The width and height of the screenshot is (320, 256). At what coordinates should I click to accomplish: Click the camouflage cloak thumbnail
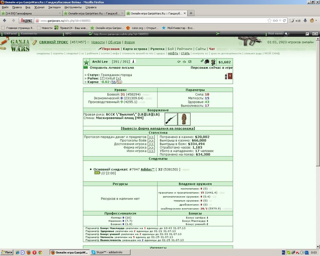click(x=184, y=119)
